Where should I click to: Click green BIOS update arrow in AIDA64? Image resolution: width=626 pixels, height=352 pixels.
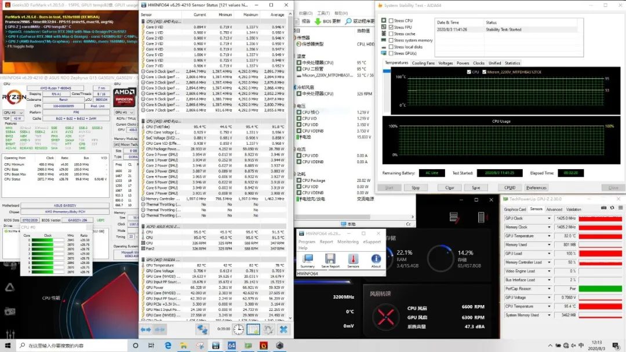pyautogui.click(x=318, y=21)
